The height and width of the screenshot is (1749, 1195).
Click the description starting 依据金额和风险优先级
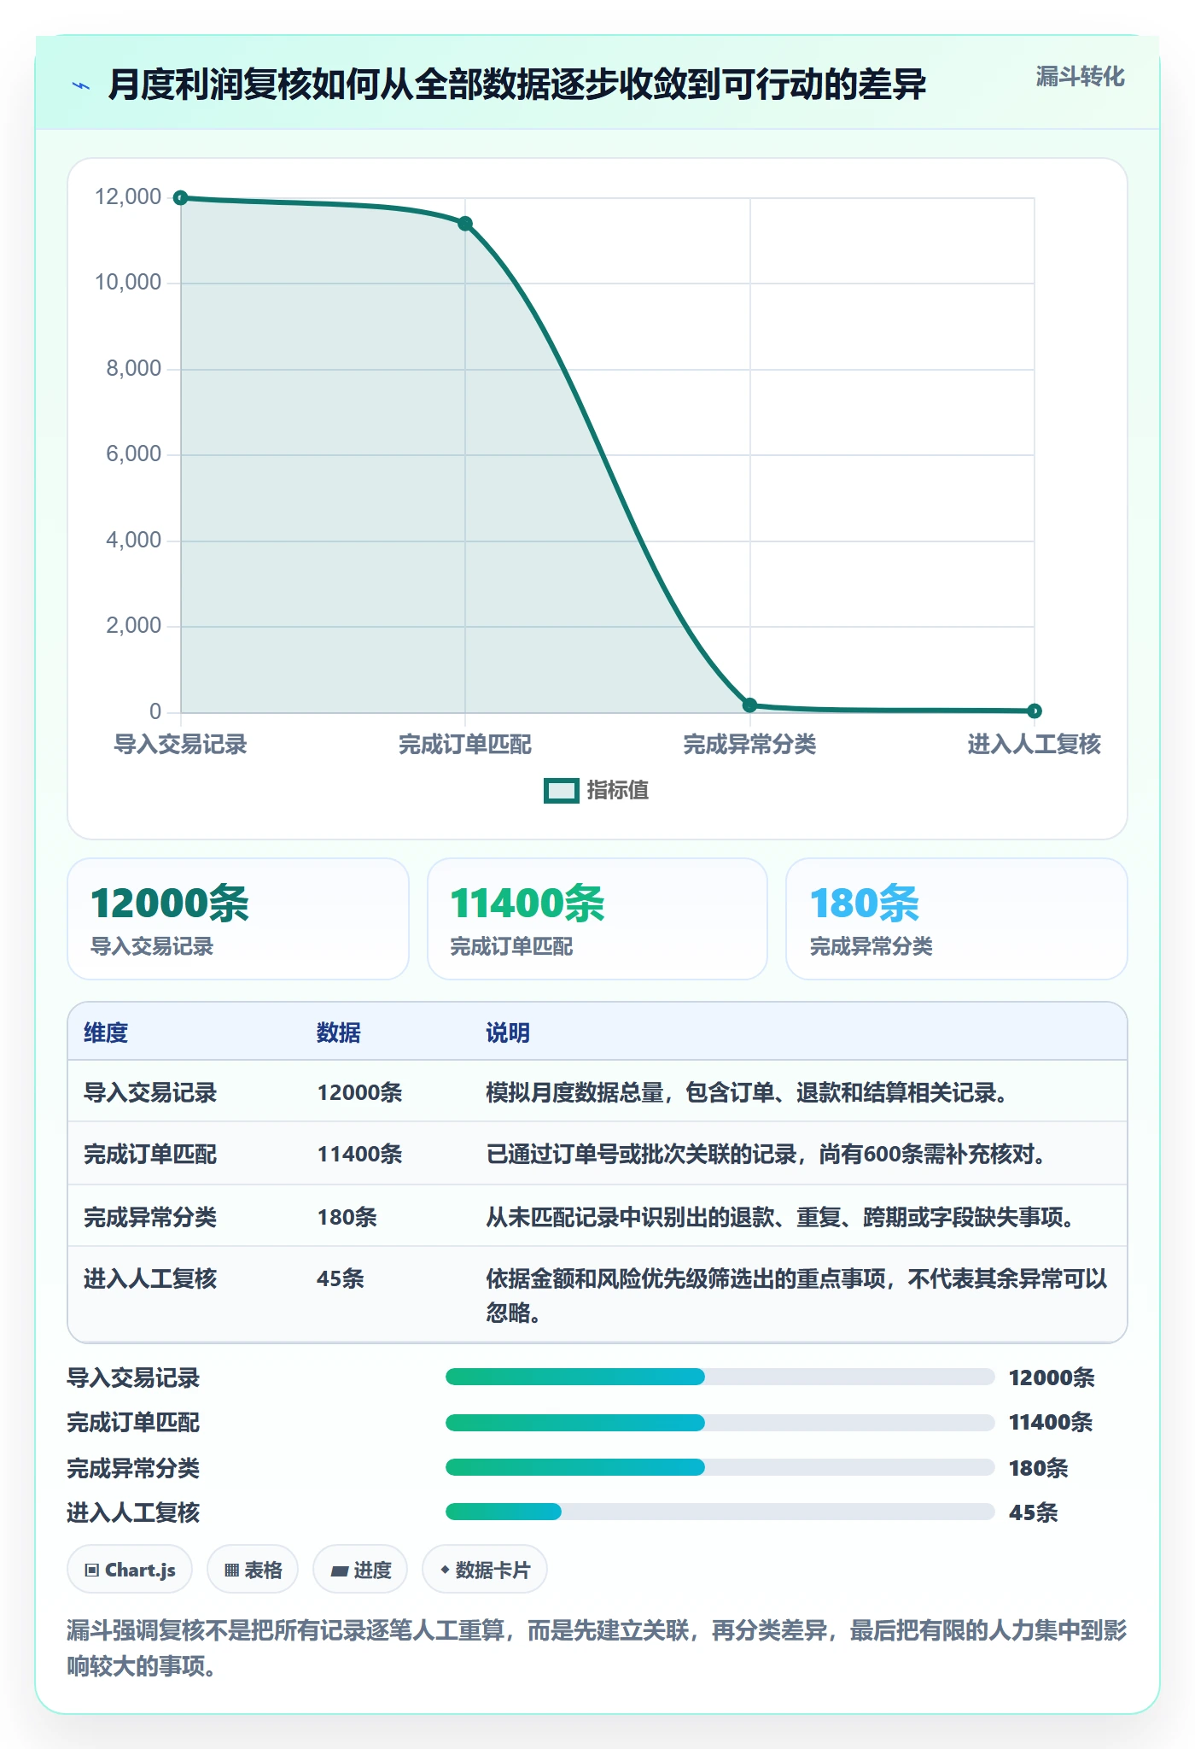[x=797, y=1296]
